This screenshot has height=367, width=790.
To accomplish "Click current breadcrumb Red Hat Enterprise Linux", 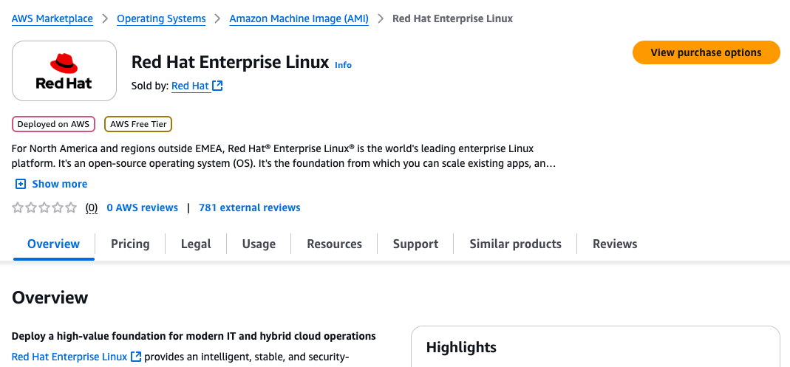I will [x=452, y=19].
